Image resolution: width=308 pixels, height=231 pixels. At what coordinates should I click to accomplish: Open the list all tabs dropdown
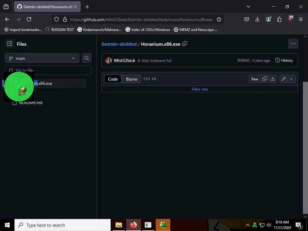pyautogui.click(x=248, y=7)
